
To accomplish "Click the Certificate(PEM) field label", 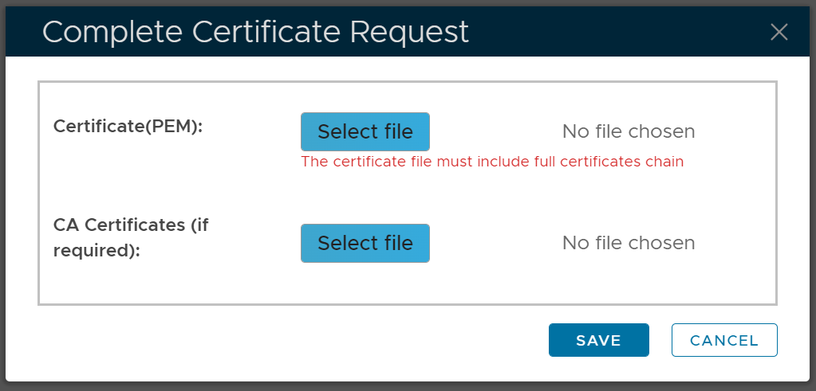I will 128,126.
